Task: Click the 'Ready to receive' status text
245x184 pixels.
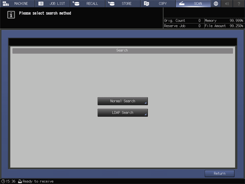Action: (38, 181)
